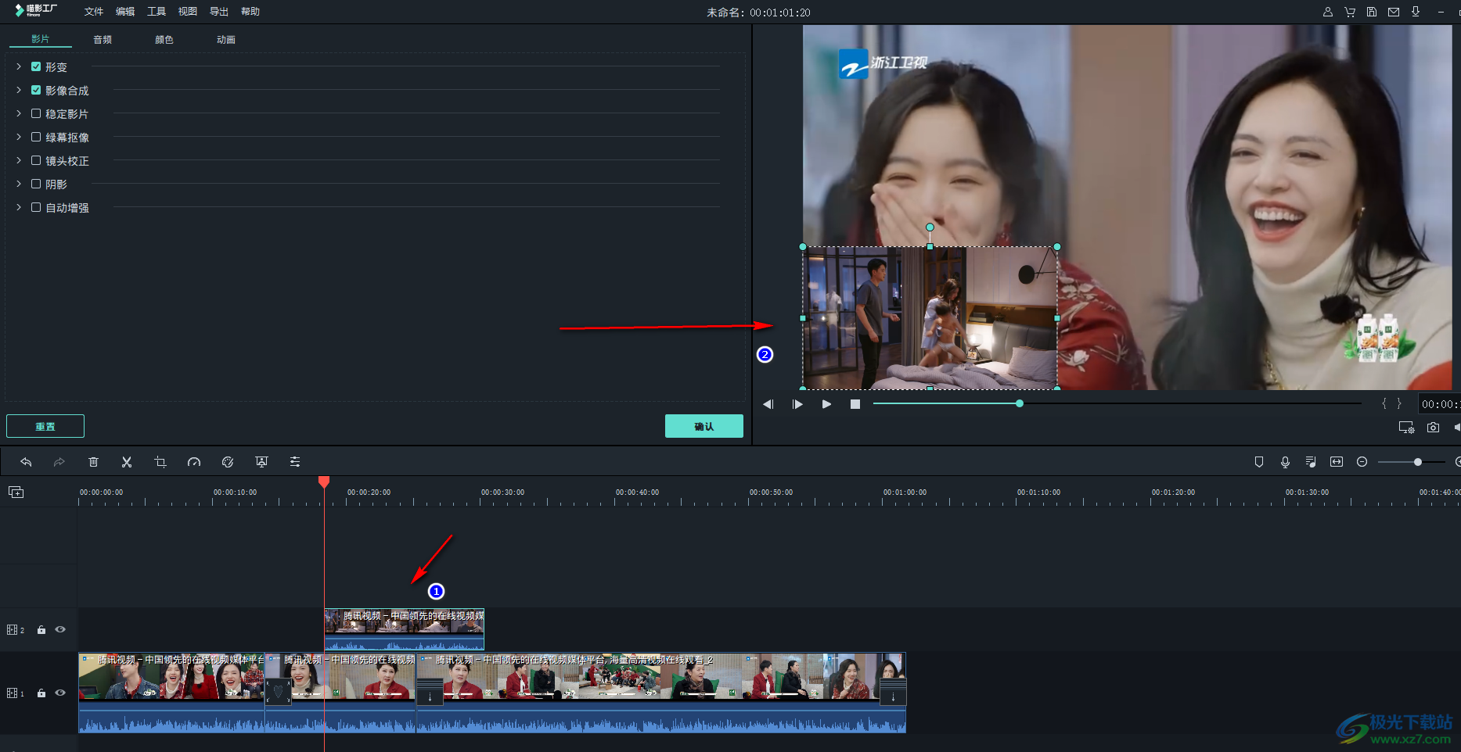Open preview quality display settings
Viewport: 1461px width, 752px height.
[1406, 428]
